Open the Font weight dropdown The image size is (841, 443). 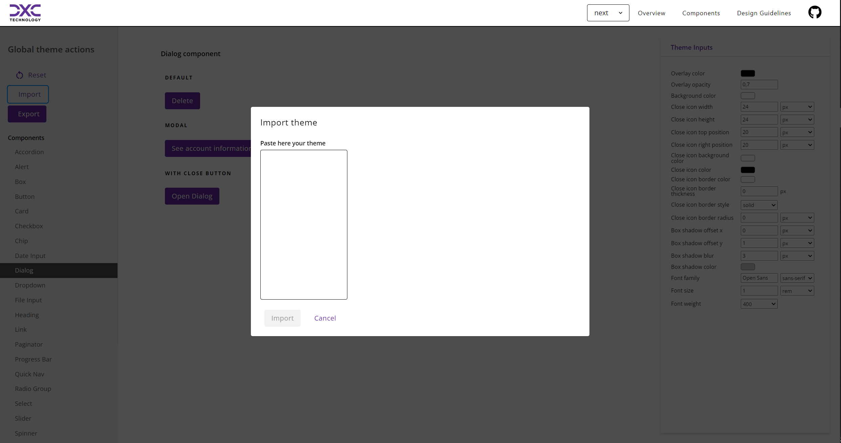pyautogui.click(x=758, y=304)
